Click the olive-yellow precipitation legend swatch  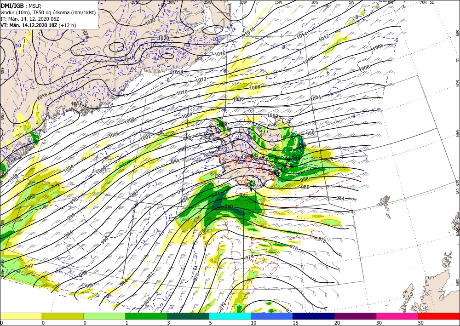point(63,316)
